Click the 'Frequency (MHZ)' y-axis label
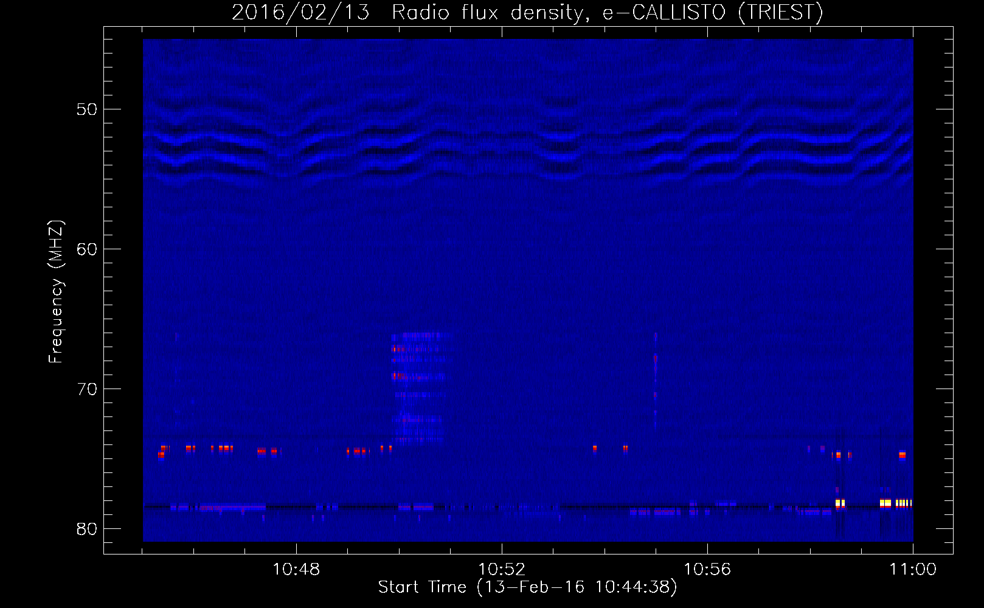The image size is (984, 608). point(56,292)
